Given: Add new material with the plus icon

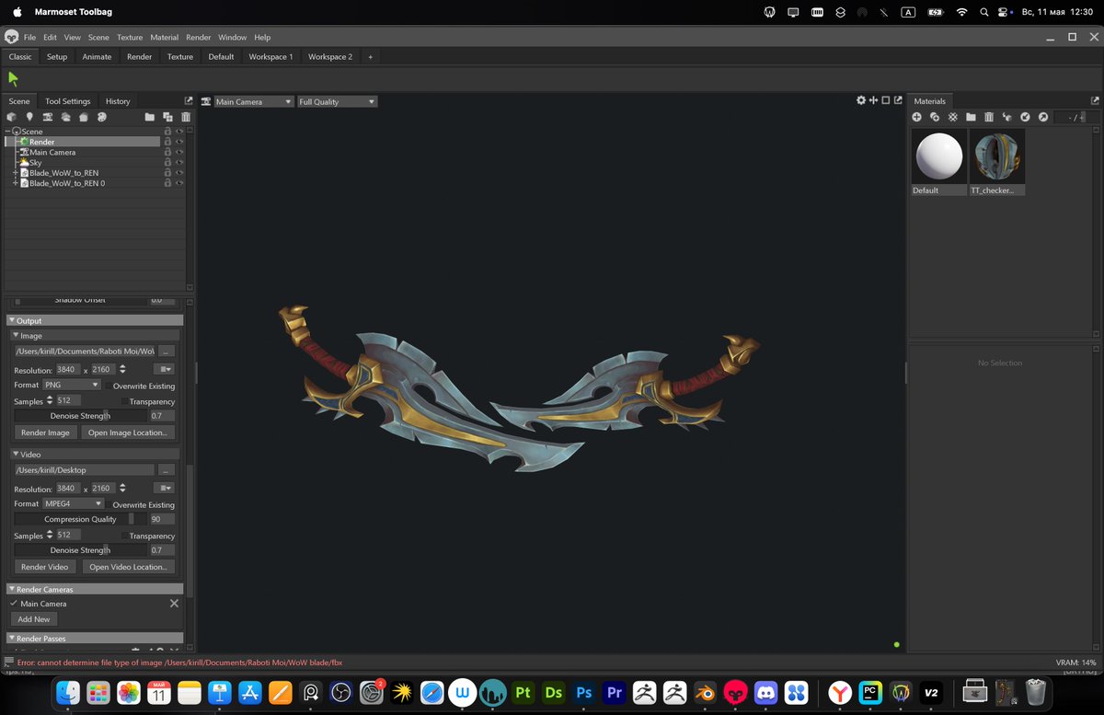Looking at the screenshot, I should [916, 117].
